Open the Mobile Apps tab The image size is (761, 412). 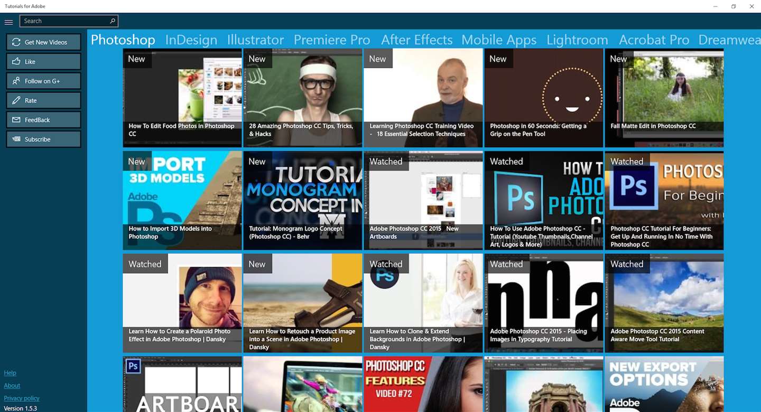(499, 40)
